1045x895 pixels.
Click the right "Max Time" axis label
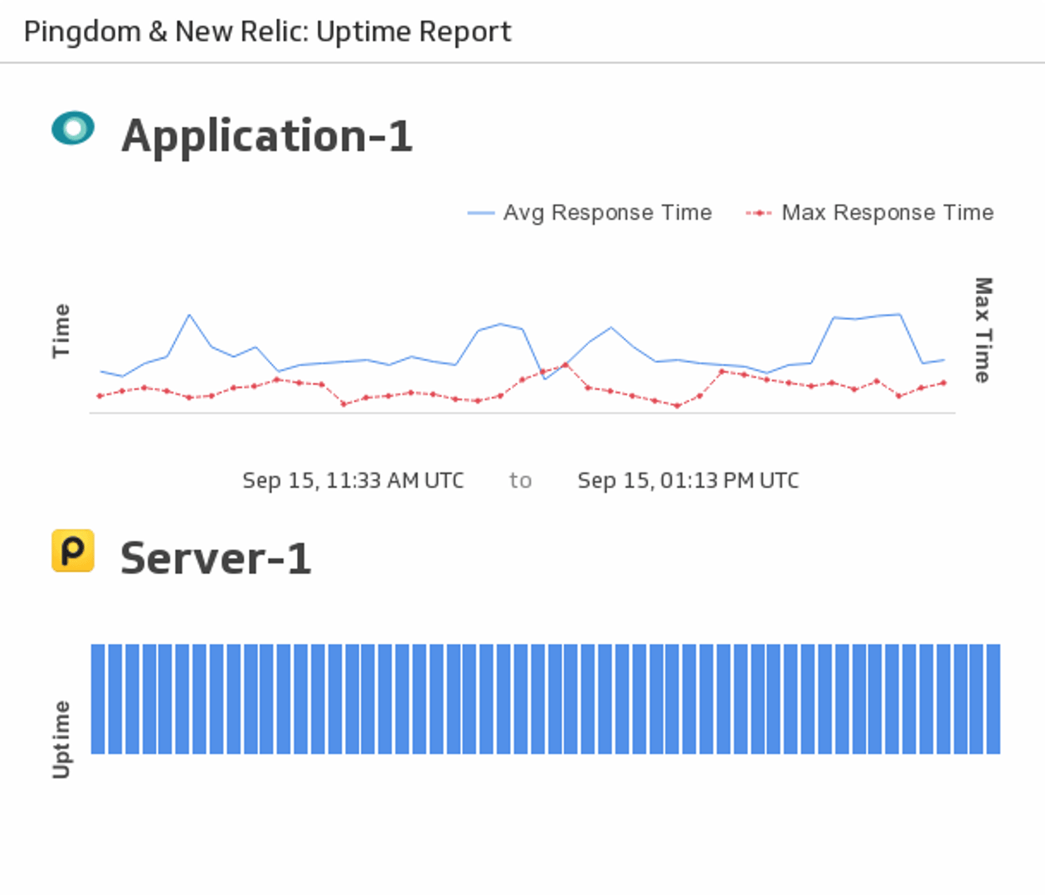pos(982,330)
